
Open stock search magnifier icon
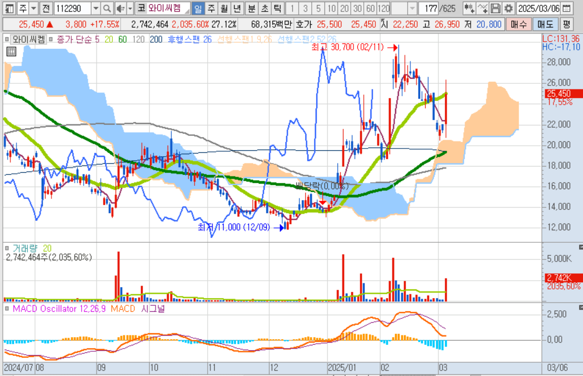[x=107, y=8]
